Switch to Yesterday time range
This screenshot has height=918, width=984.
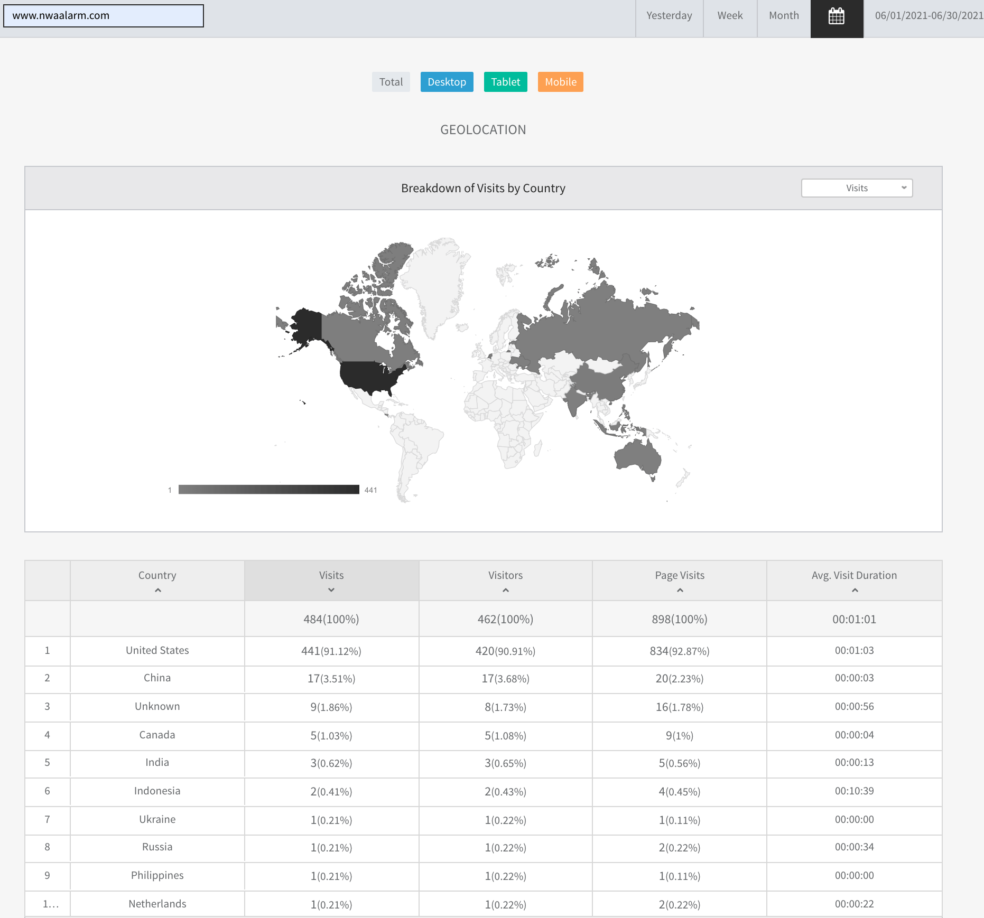(669, 16)
